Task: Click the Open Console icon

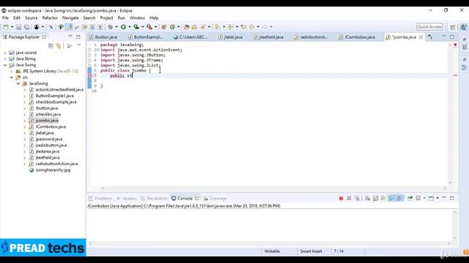Action: point(431,198)
